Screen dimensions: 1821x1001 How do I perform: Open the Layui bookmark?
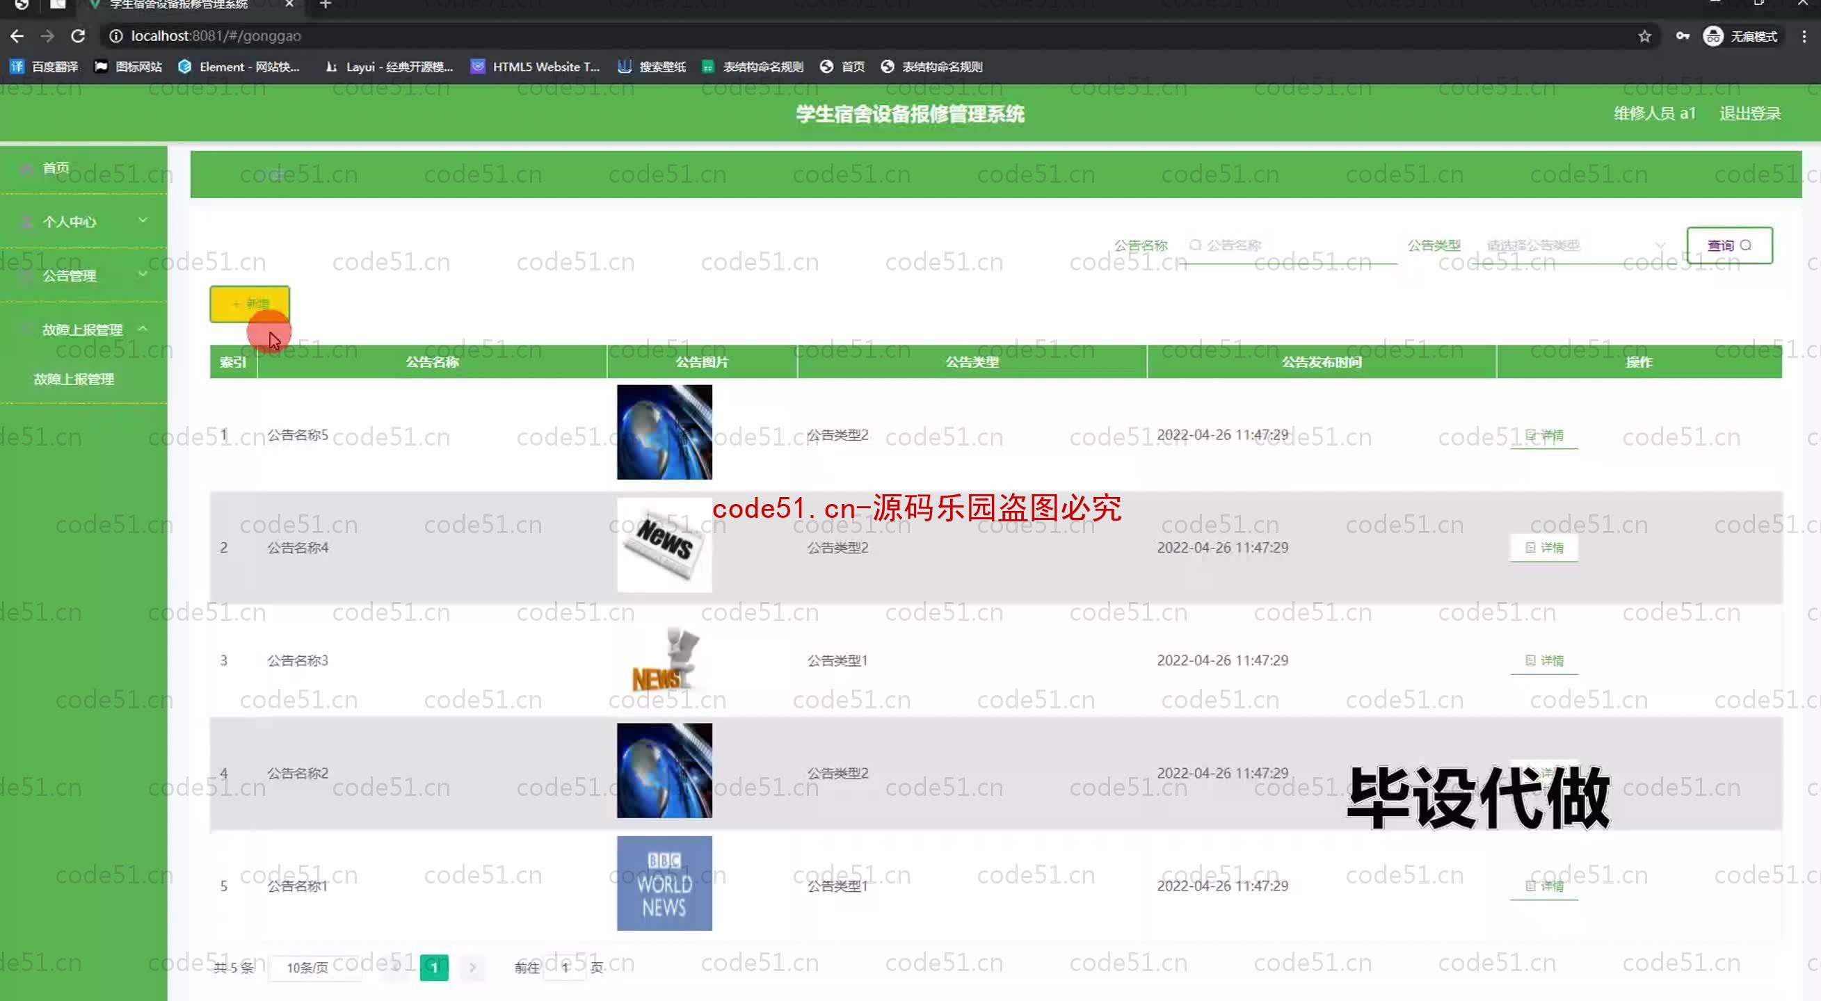tap(389, 67)
